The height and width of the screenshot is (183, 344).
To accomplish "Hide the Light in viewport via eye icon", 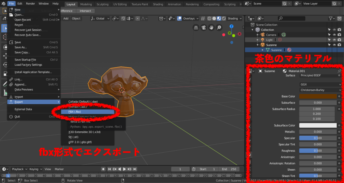I will click(334, 40).
